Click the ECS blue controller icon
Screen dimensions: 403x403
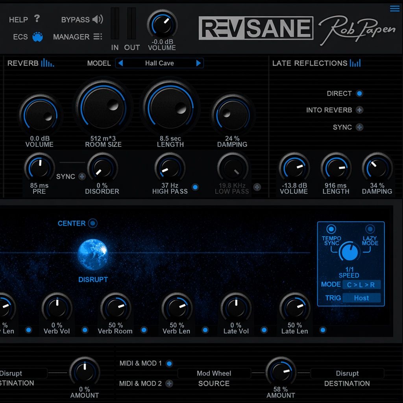(37, 37)
